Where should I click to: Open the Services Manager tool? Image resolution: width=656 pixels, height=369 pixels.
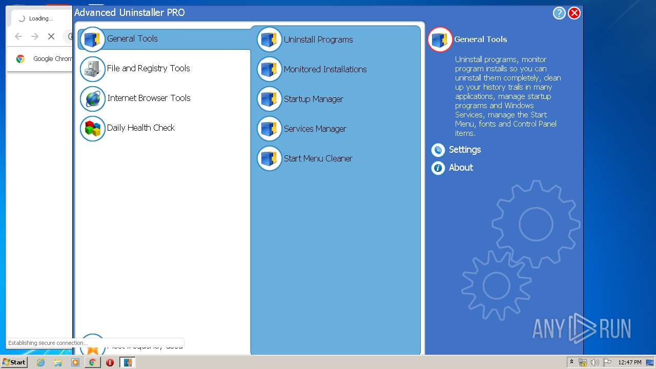coord(315,129)
